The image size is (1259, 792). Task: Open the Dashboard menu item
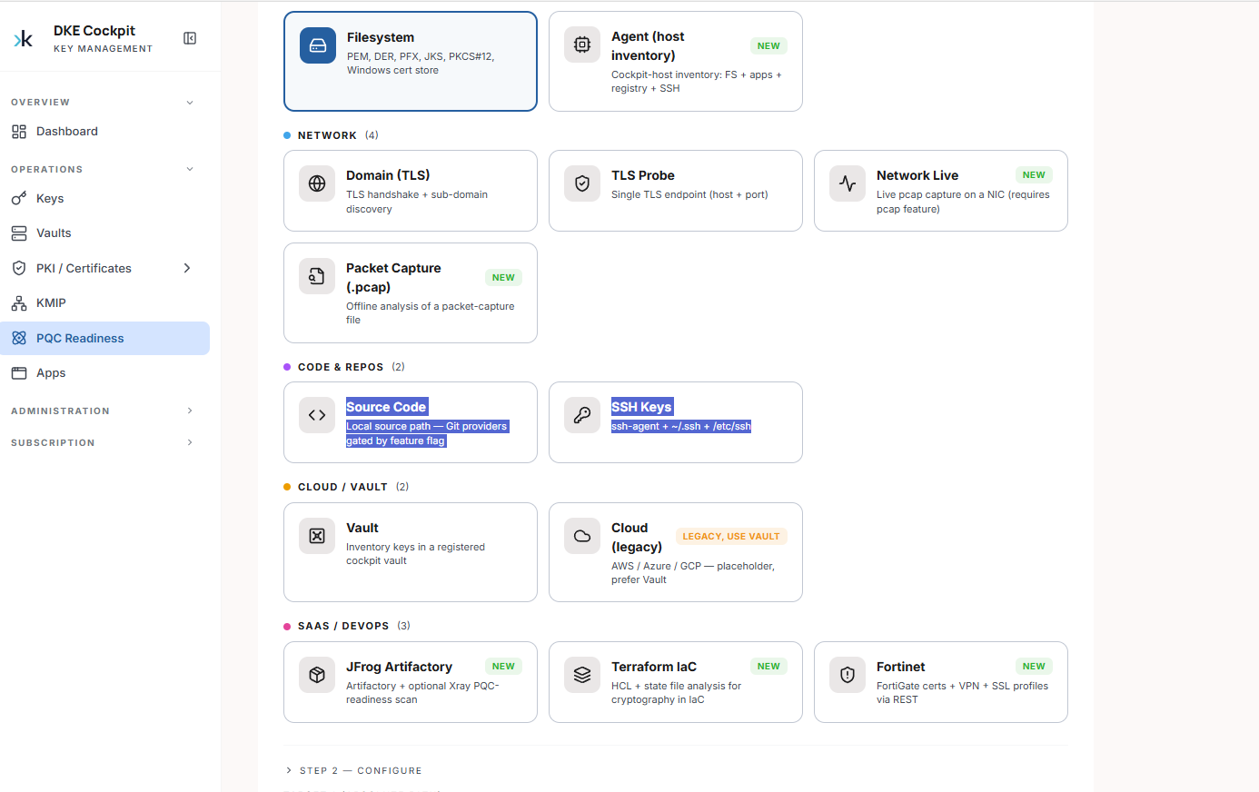[104, 132]
